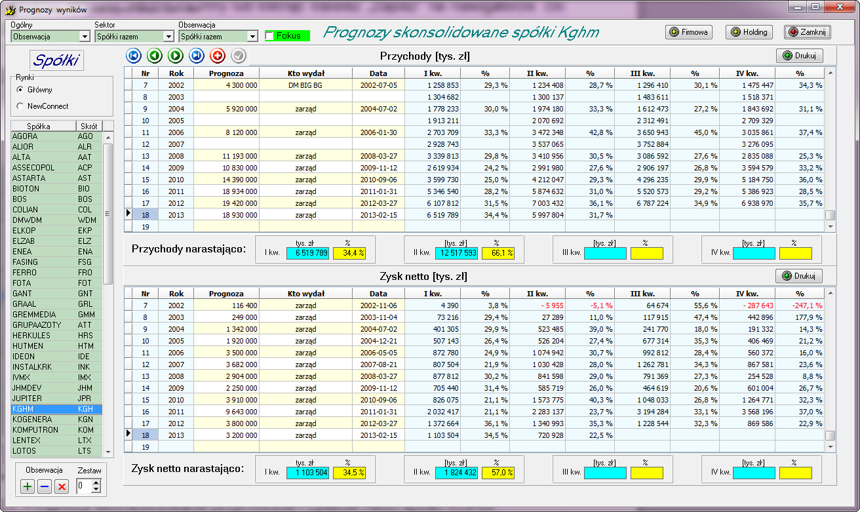Remove observation with blue minus button
Screen dimensions: 860x512
tap(45, 486)
